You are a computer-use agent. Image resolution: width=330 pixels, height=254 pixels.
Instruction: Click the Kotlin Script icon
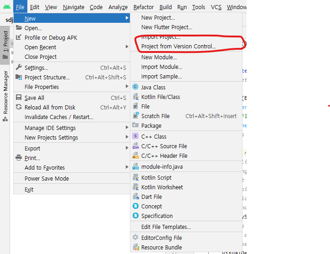click(x=136, y=177)
